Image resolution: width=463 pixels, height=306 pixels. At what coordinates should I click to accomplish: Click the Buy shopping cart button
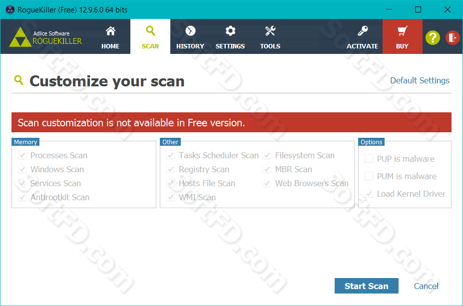tap(402, 36)
